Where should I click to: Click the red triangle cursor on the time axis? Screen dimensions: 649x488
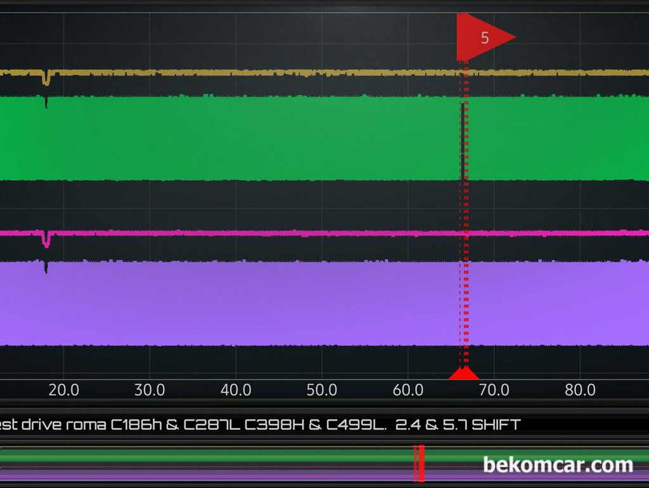click(x=463, y=373)
